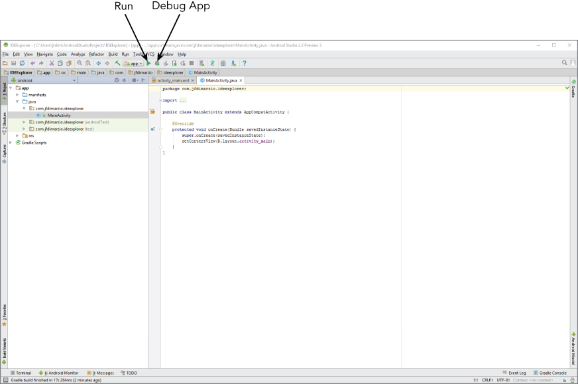Open the Terminal panel
The width and height of the screenshot is (578, 384).
22,373
